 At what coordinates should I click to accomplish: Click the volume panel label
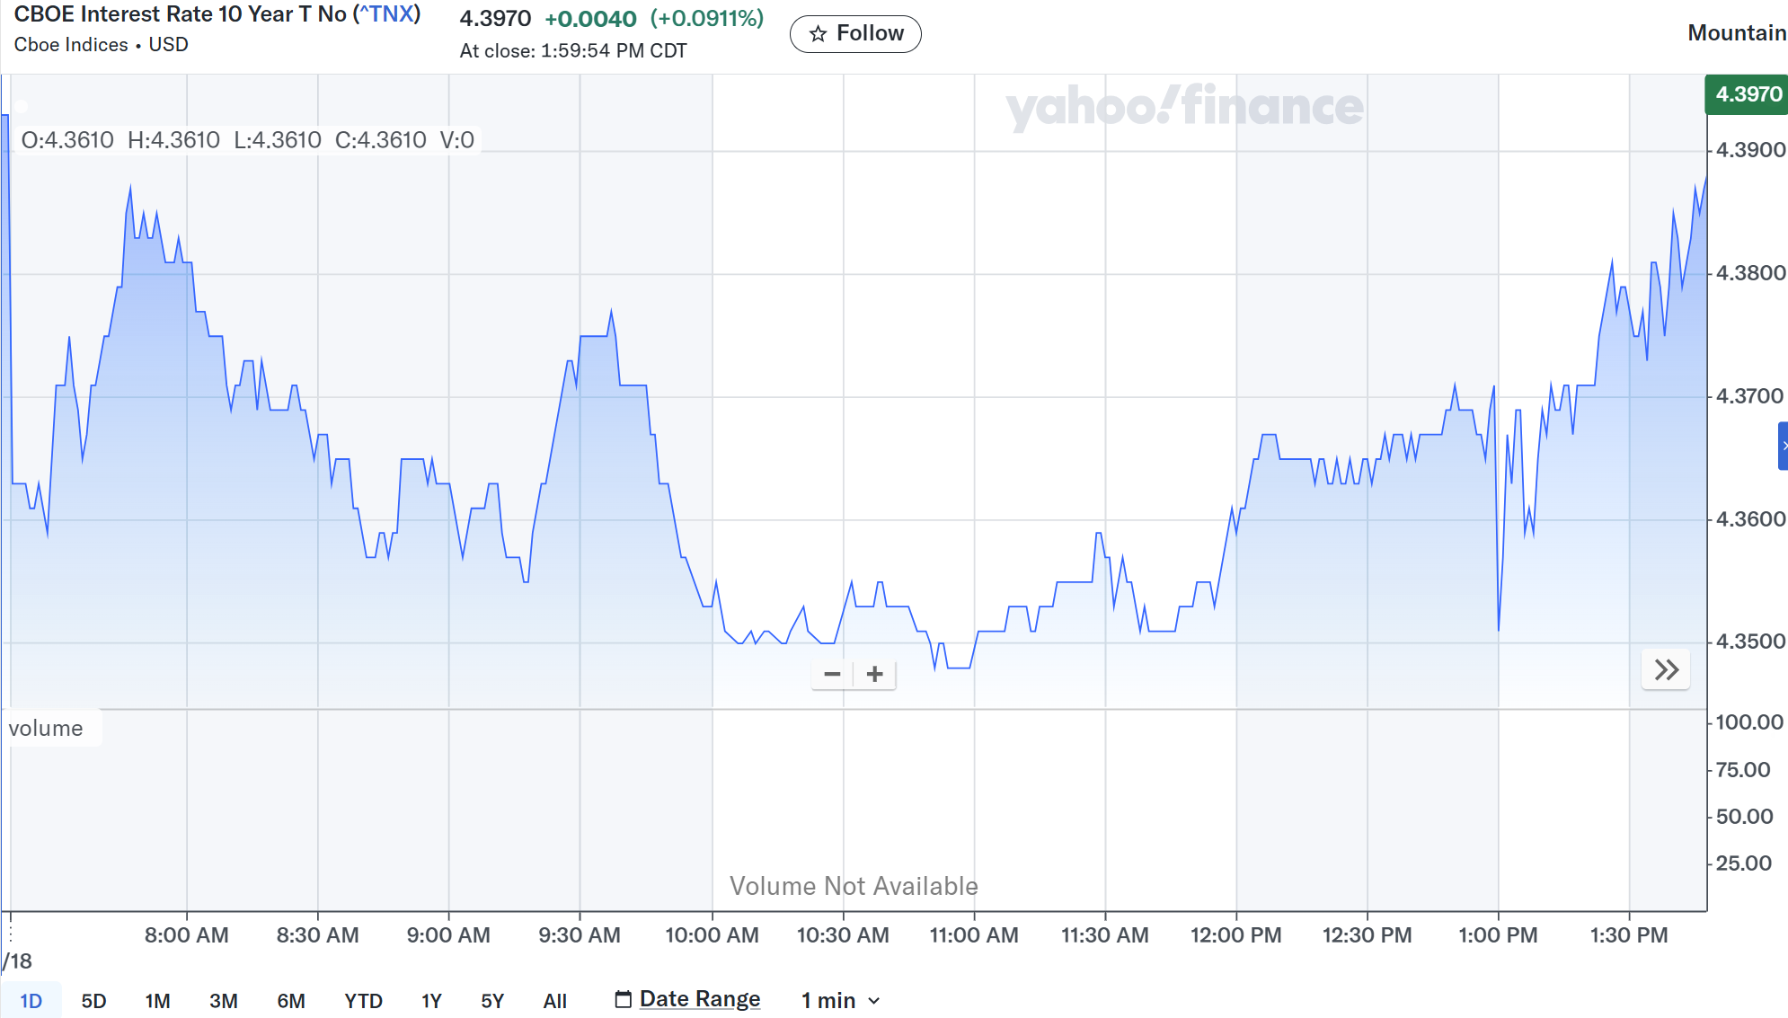click(46, 728)
